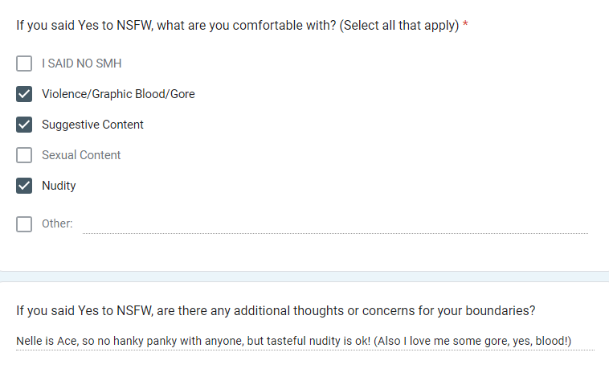Click the "Nudity" option label
Image resolution: width=609 pixels, height=377 pixels.
click(x=59, y=186)
